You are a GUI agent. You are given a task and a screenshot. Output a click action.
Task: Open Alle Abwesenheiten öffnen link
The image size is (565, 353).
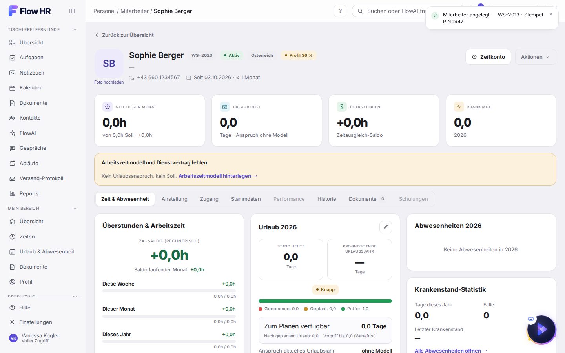(451, 351)
